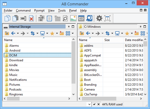Open the left panel Back history dropdown
Image resolution: width=150 pixels, height=109 pixels.
coord(18,33)
